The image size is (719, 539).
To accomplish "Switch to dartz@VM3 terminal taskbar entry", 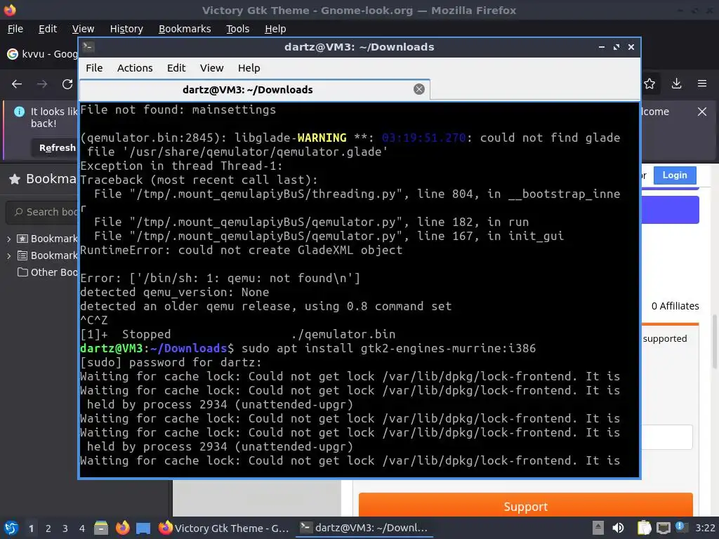I will pos(364,528).
